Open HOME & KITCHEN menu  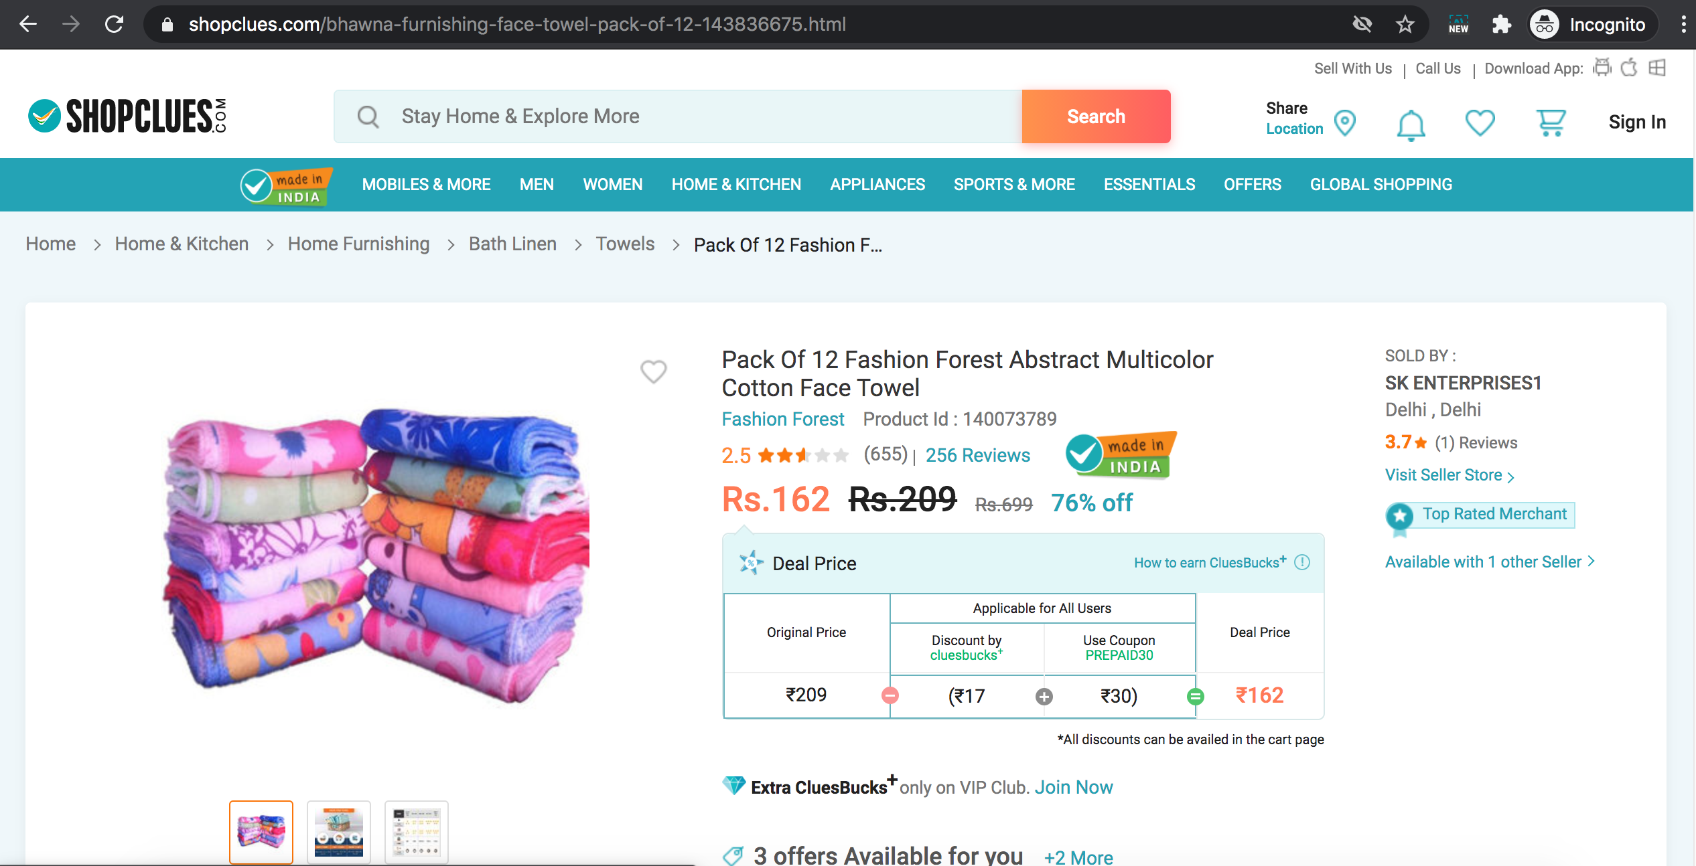click(x=736, y=185)
